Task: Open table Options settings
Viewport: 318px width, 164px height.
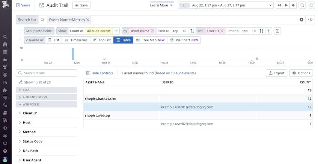Action: pyautogui.click(x=301, y=73)
